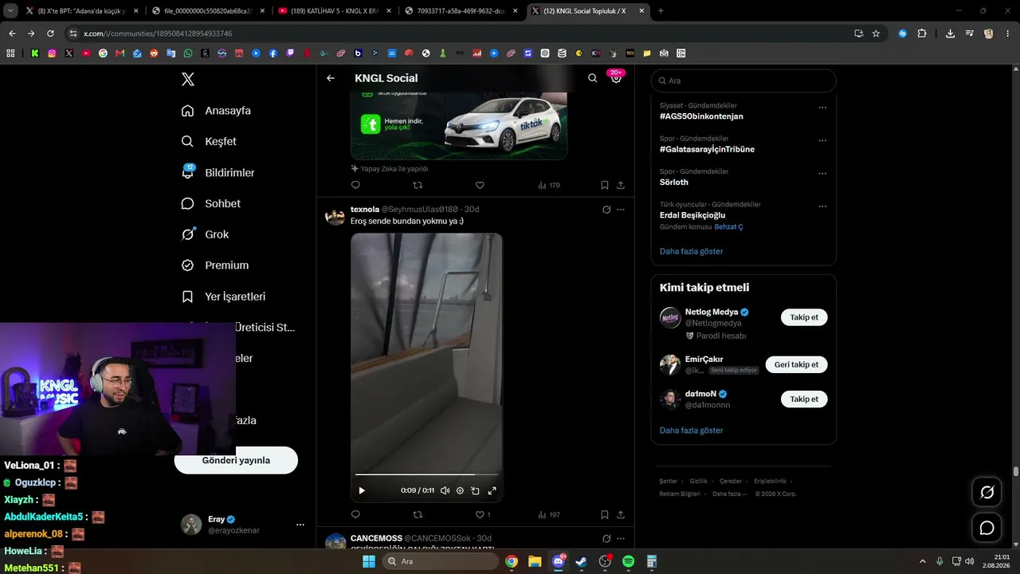Open Keşfet in the sidebar
The width and height of the screenshot is (1020, 574).
pos(210,141)
